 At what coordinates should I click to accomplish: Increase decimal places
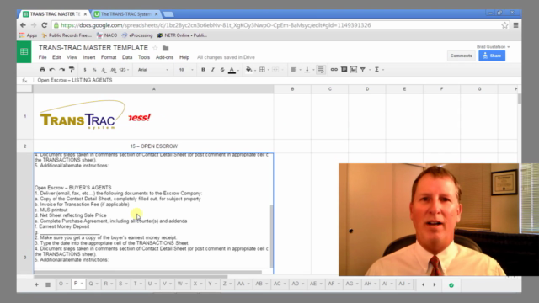[114, 70]
